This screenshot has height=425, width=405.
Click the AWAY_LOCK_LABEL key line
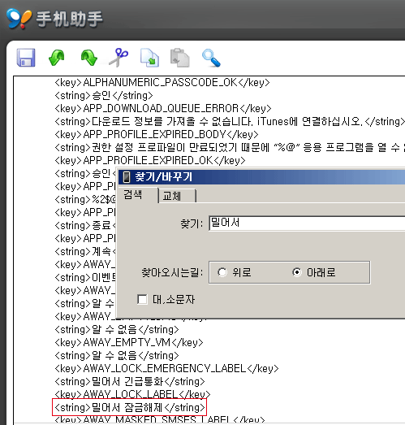(132, 394)
